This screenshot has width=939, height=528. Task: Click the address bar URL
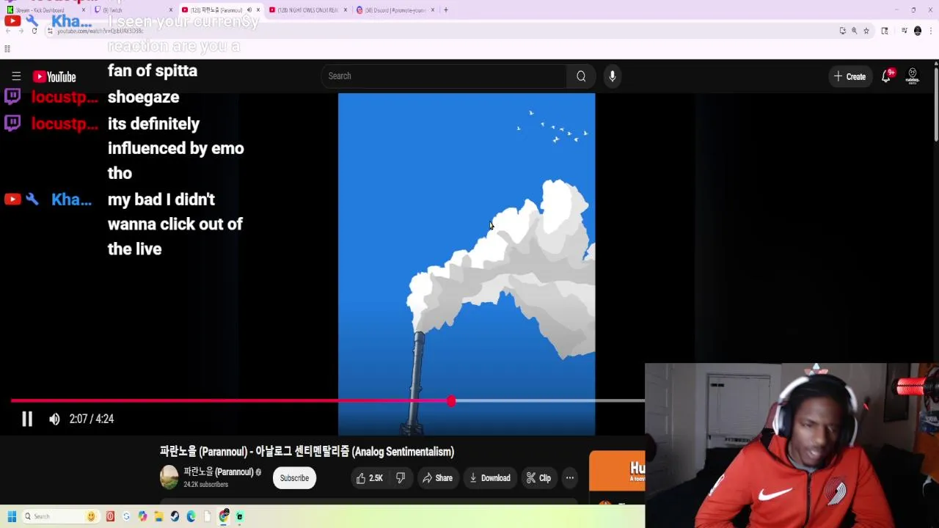click(101, 31)
